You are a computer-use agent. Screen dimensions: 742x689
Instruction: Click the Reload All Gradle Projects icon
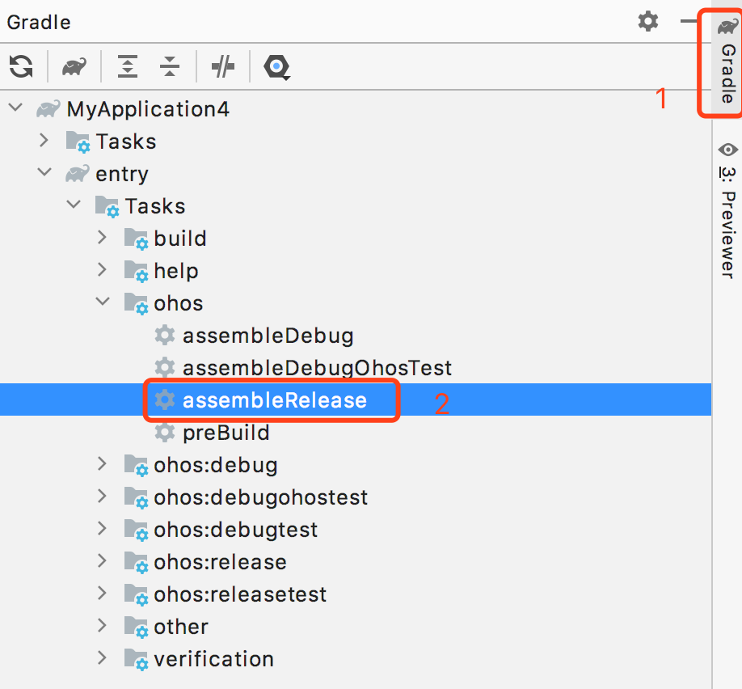(x=21, y=66)
